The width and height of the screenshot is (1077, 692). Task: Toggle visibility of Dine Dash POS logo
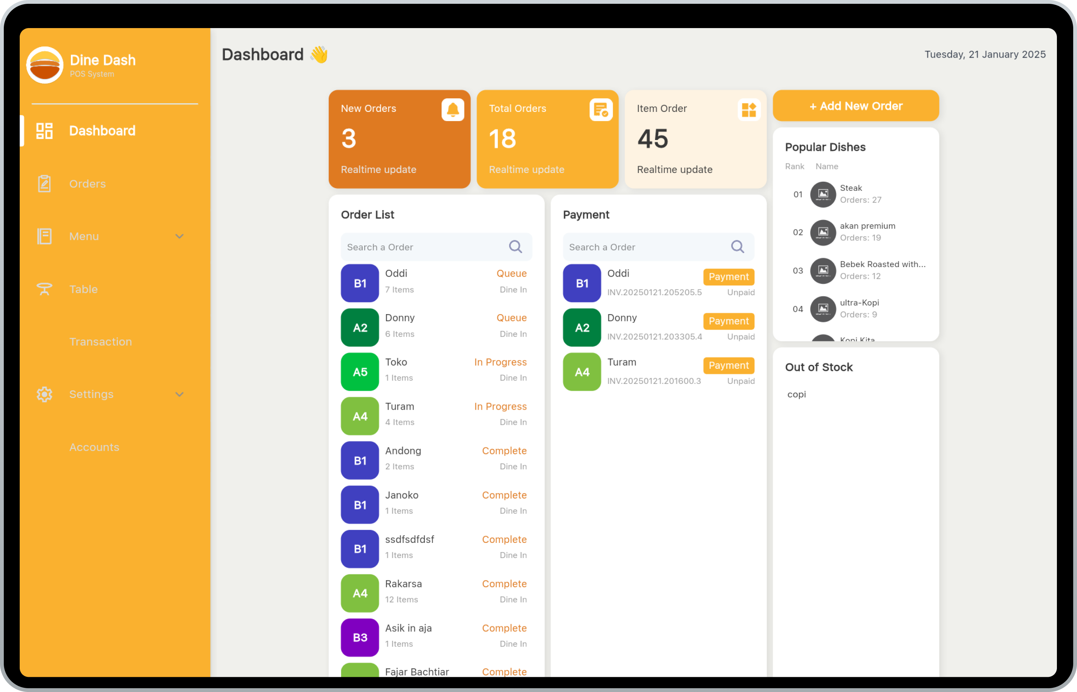pos(45,64)
